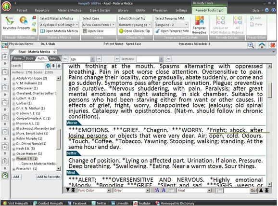
Task: Click Add to Favorite button
Action: click(x=48, y=177)
